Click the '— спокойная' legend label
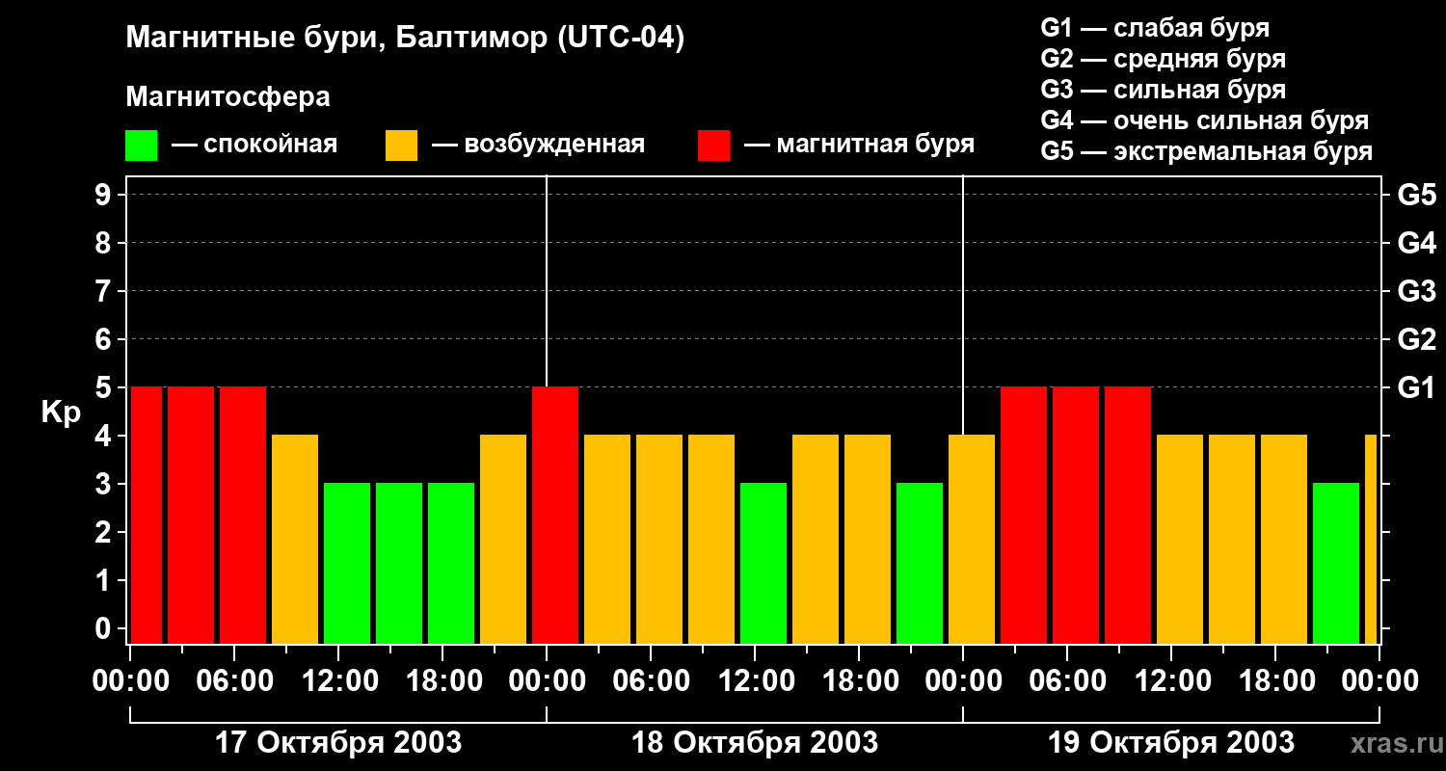 tap(254, 146)
